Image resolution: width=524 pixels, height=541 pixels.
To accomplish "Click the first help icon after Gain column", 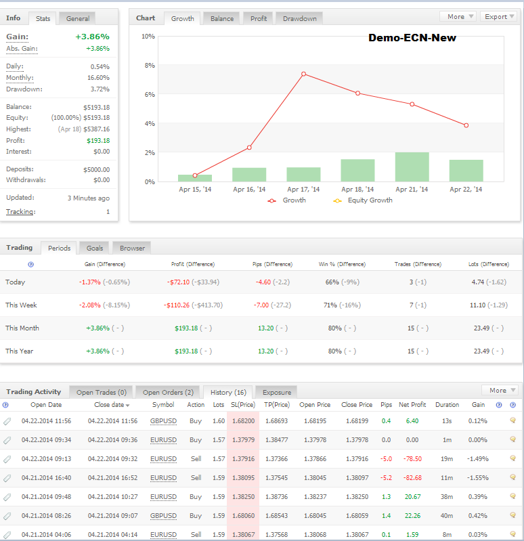I will tap(499, 405).
